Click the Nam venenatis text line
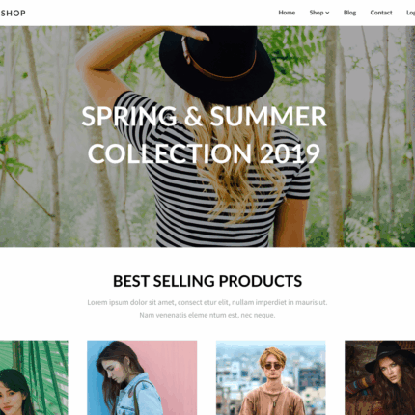This screenshot has height=415, width=415. click(207, 315)
